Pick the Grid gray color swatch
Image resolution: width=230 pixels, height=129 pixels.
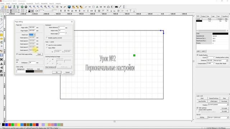38,71
